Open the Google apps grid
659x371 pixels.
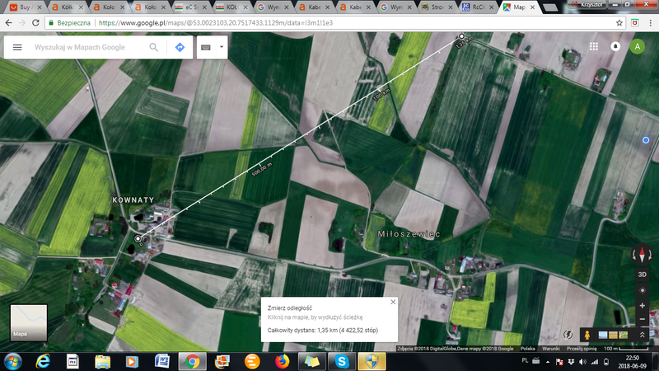click(594, 46)
